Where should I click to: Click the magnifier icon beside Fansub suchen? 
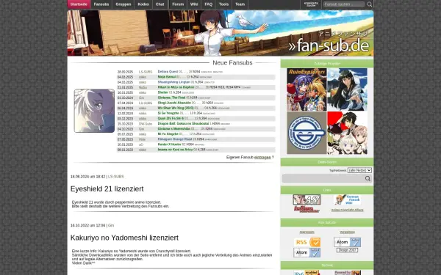click(370, 4)
